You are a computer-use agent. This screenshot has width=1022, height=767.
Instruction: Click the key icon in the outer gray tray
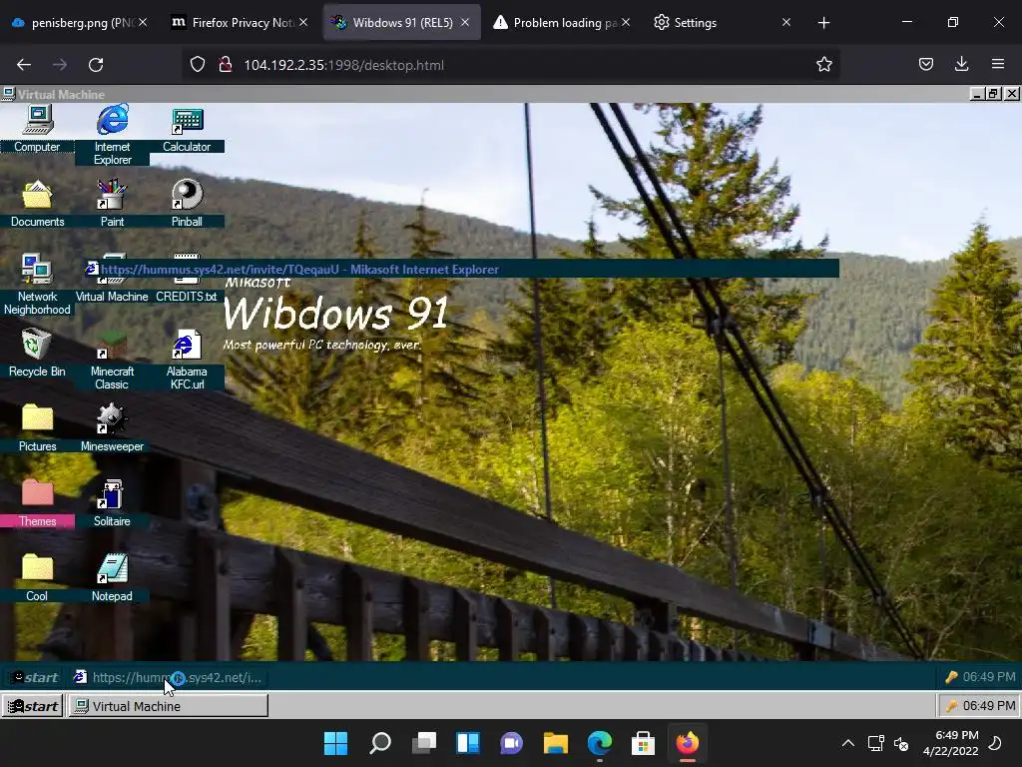pos(951,706)
